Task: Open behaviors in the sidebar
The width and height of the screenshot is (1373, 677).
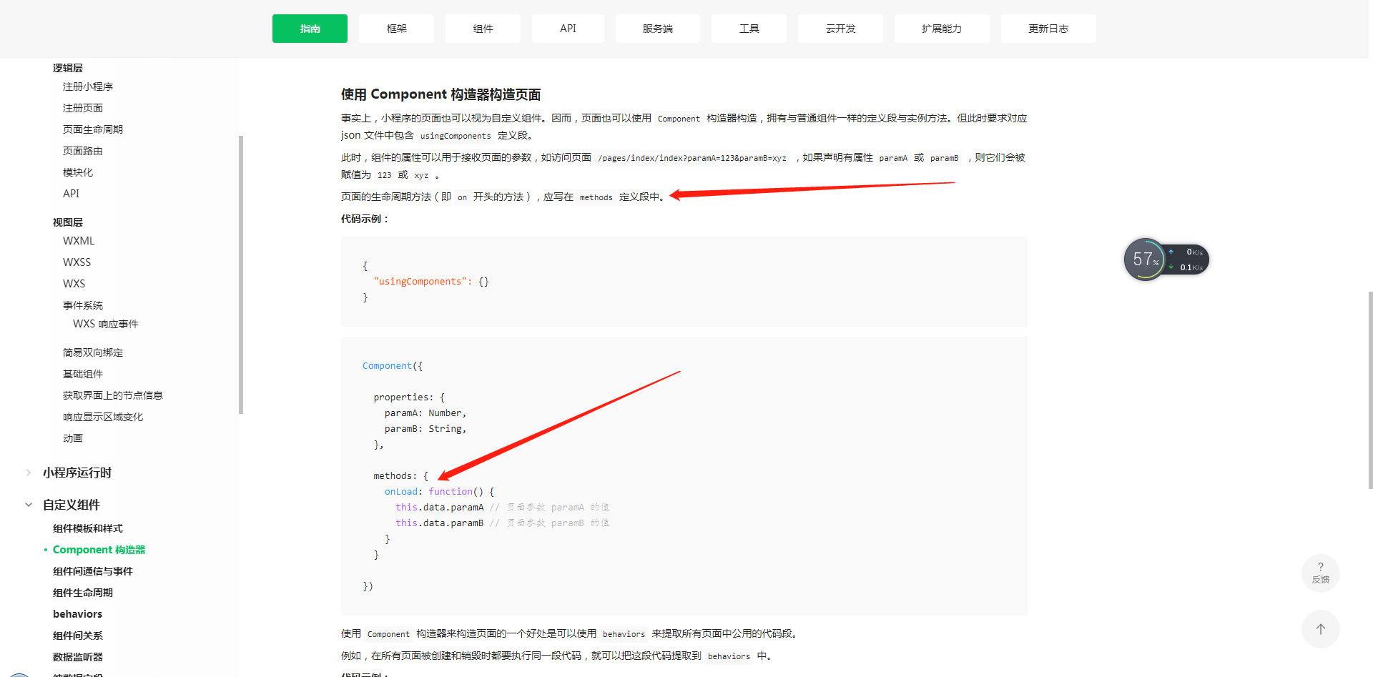Action: pyautogui.click(x=77, y=614)
